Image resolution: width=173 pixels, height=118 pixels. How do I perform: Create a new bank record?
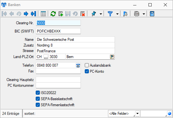(61, 14)
